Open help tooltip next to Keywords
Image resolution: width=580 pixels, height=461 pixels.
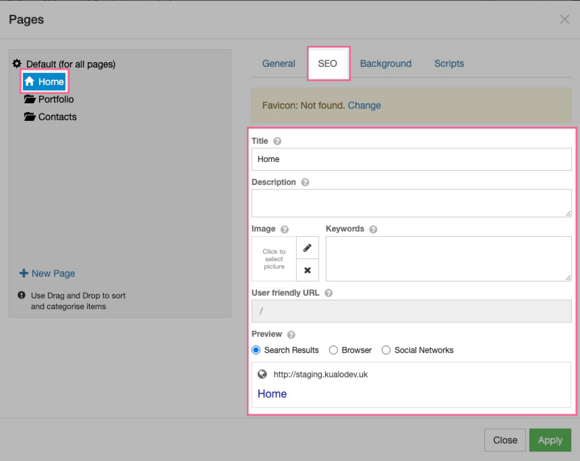(373, 229)
